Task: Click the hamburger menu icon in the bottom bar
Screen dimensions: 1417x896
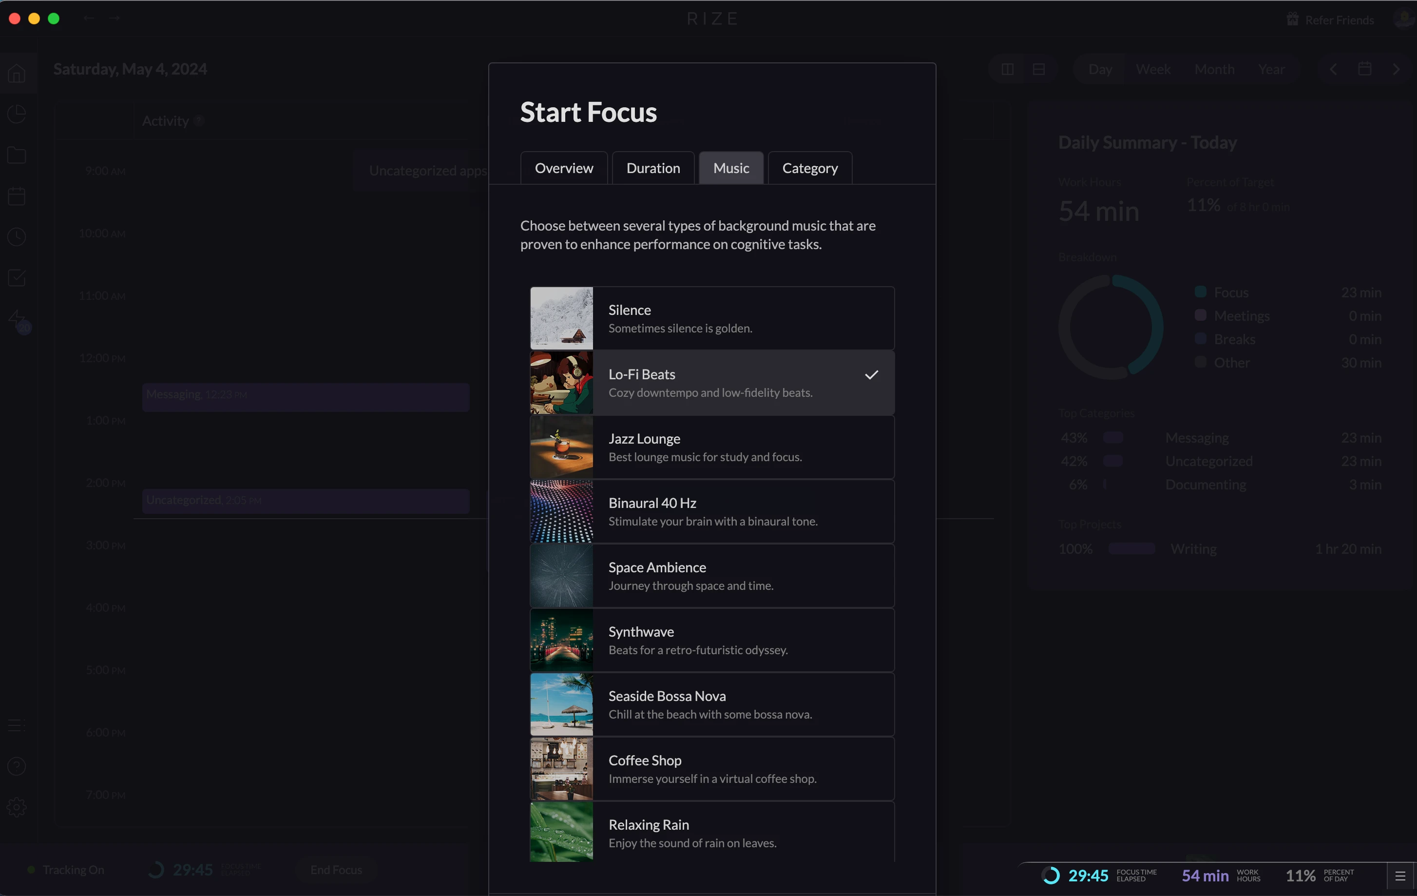Action: click(x=1400, y=876)
